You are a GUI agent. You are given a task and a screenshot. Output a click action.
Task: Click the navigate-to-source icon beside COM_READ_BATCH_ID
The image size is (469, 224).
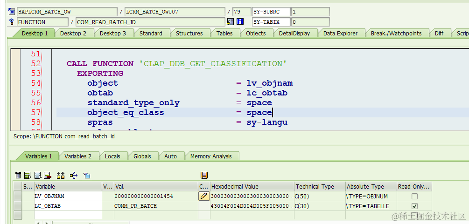click(x=231, y=21)
